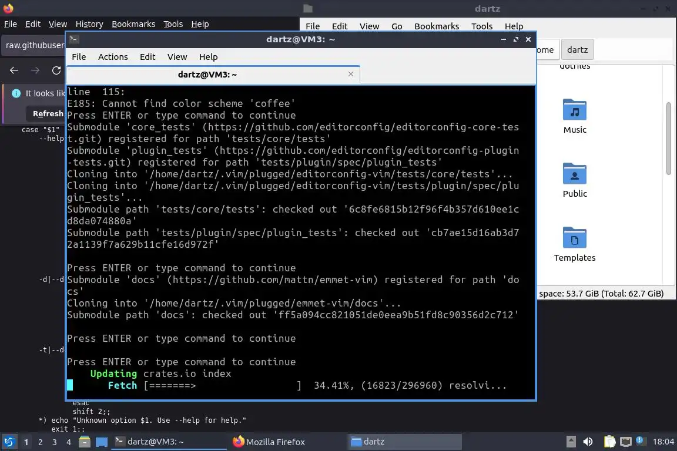Viewport: 677px width, 451px height.
Task: Click the show desktop icon in taskbar
Action: (x=102, y=442)
